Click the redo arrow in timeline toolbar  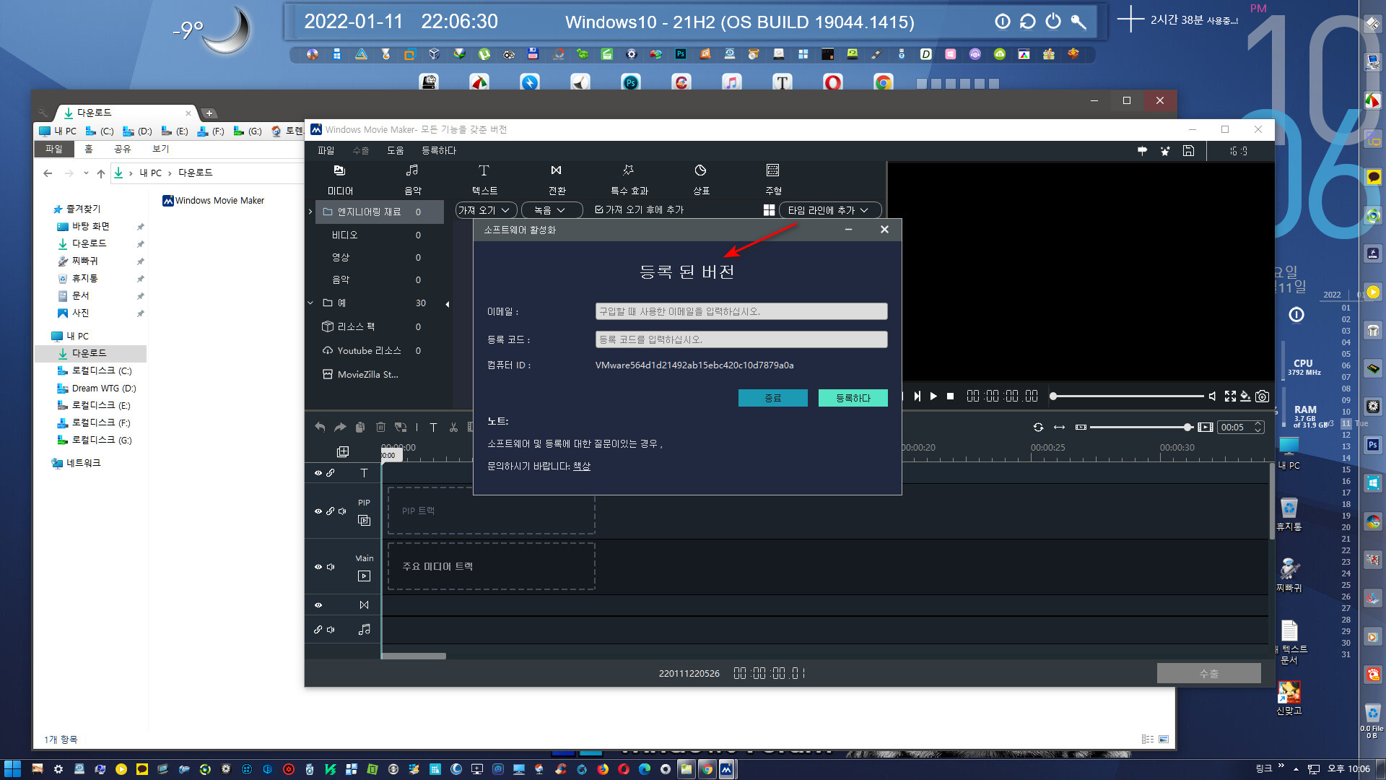tap(340, 428)
